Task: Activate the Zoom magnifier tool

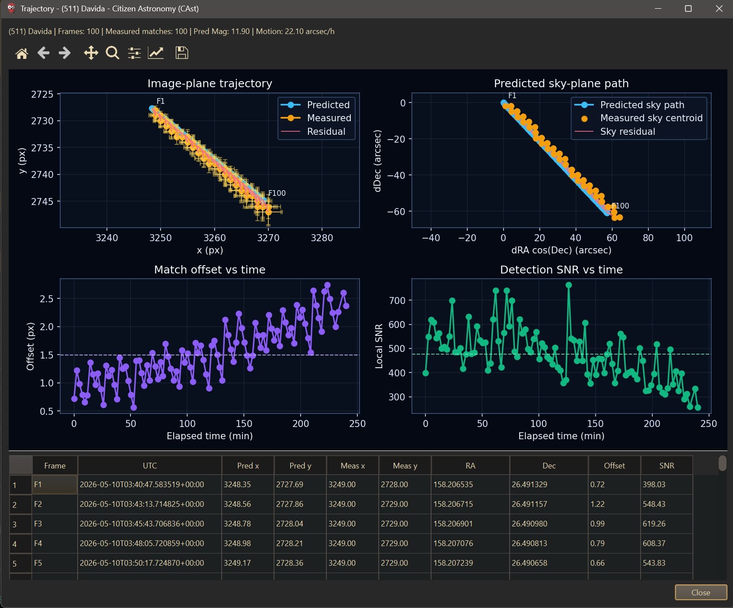Action: pos(113,53)
